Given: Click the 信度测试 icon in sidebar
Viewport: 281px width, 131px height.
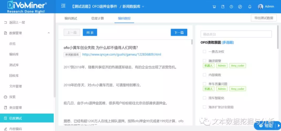Looking at the screenshot, I should (5, 118).
